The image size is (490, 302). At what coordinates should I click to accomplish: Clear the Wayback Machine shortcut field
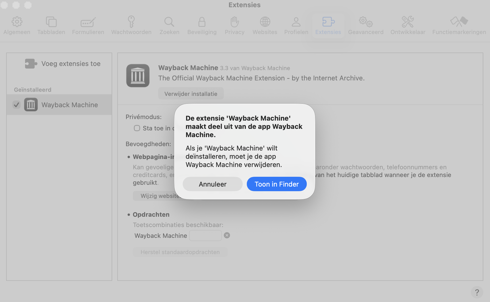click(227, 235)
